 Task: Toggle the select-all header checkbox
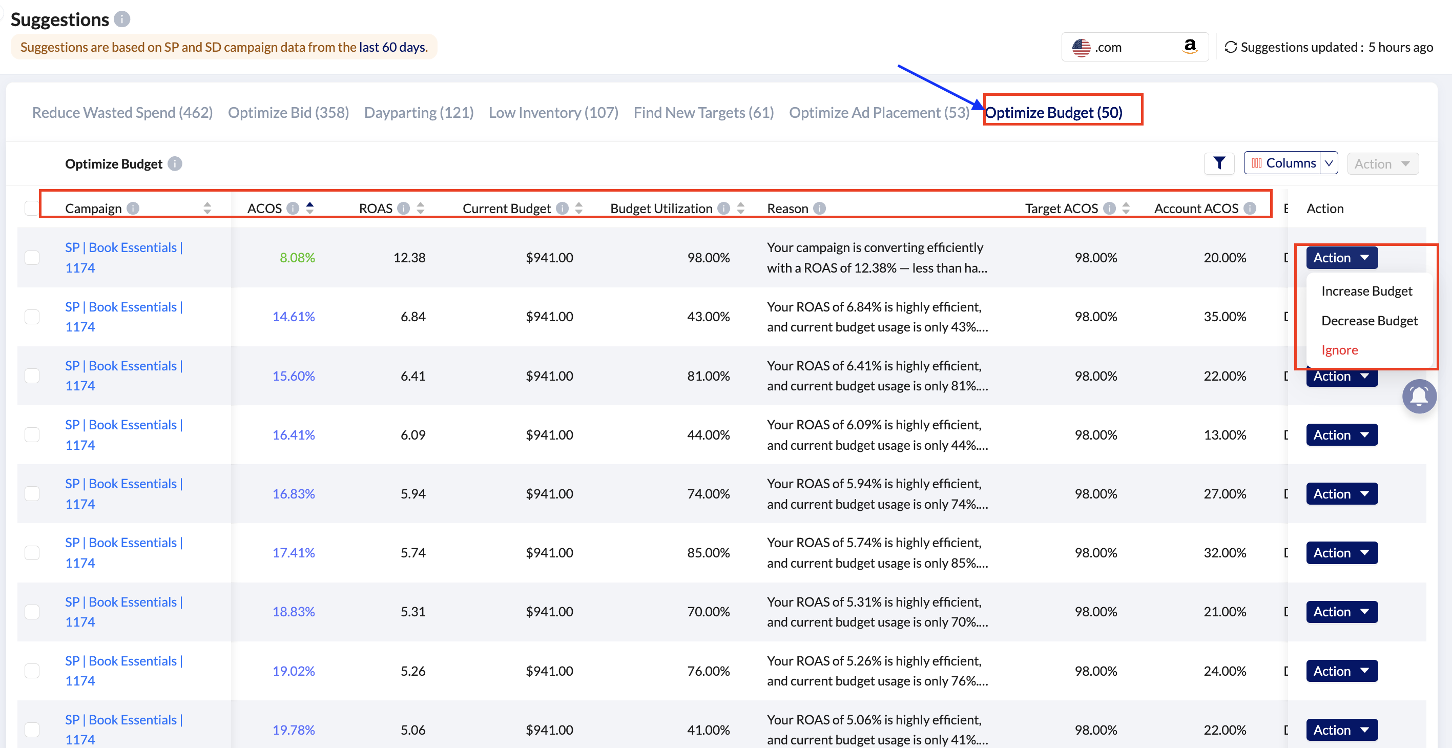click(32, 209)
